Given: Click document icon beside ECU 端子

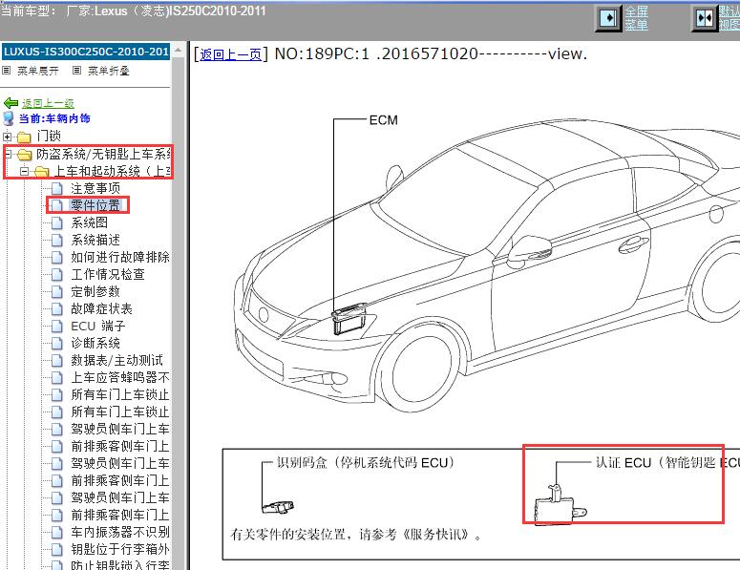Looking at the screenshot, I should [x=56, y=326].
